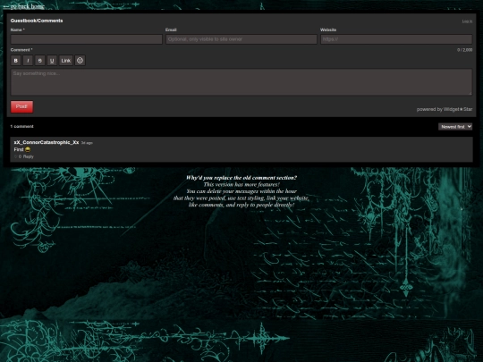Submit comment with Post button

(x=21, y=107)
